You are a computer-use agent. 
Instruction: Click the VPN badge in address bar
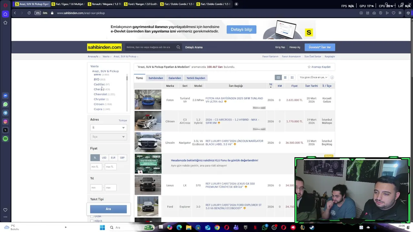tap(38, 13)
